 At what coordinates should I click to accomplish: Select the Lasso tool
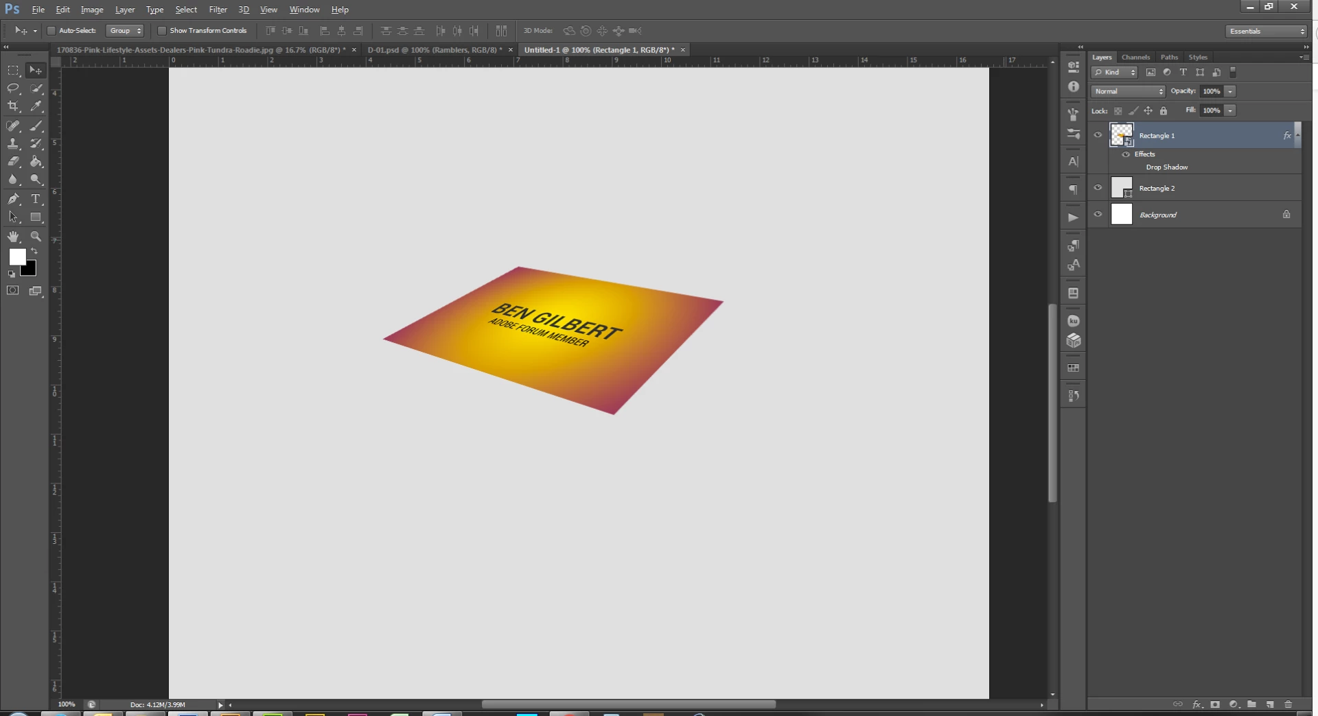tap(13, 88)
